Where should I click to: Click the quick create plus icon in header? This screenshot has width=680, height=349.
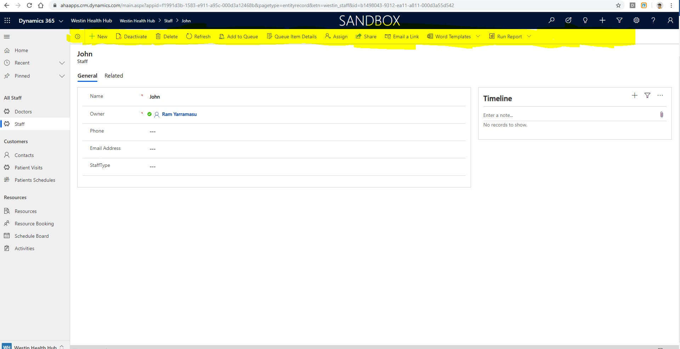(x=602, y=21)
